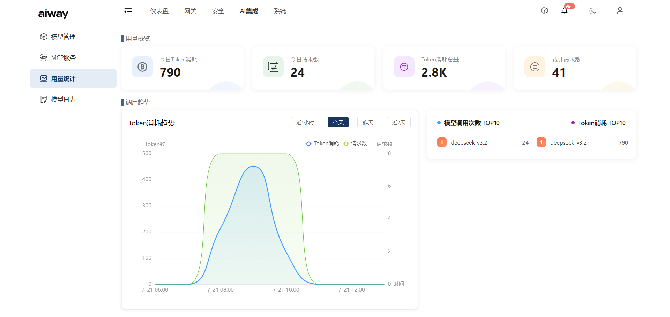Click the 累计请求数 card icon
Screen dimensions: 670x317
point(535,67)
